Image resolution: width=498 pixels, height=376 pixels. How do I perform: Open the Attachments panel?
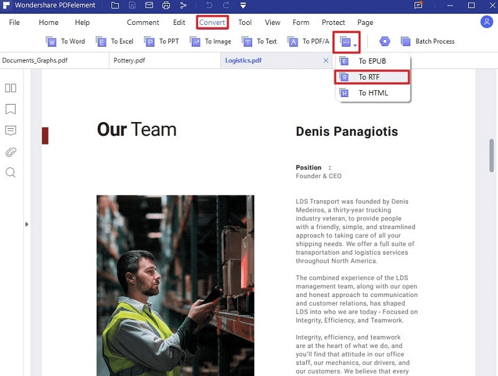point(11,151)
